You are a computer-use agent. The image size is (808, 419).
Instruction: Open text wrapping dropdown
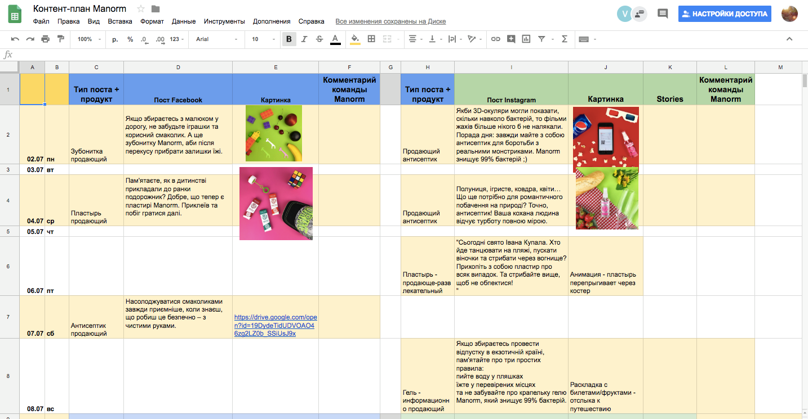[x=455, y=39]
